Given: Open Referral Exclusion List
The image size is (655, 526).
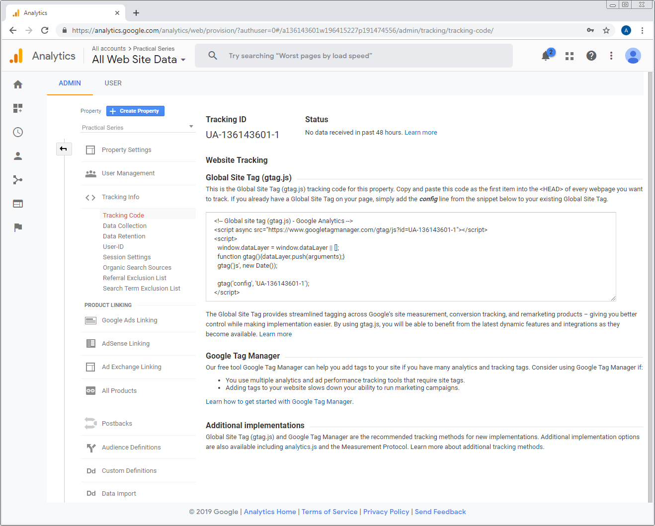Looking at the screenshot, I should point(135,278).
